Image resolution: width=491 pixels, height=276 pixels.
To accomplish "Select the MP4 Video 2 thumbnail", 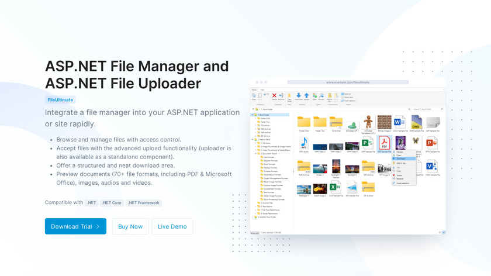I will point(320,147).
